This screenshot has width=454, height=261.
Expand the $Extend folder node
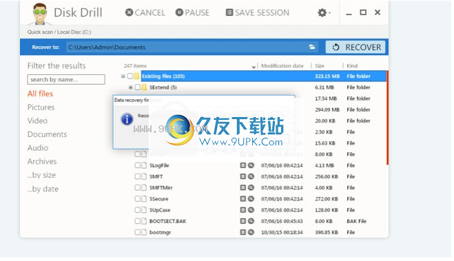click(131, 87)
